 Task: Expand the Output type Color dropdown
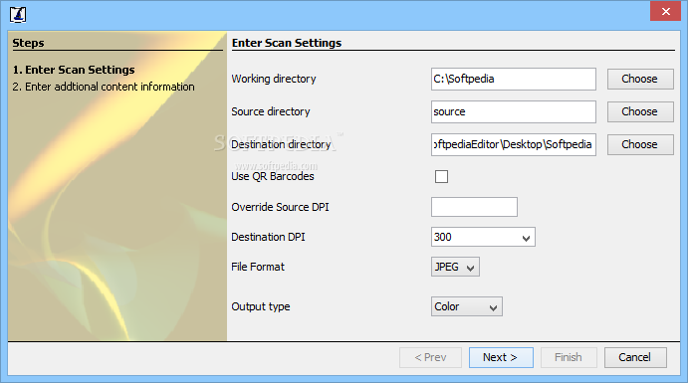pyautogui.click(x=467, y=306)
